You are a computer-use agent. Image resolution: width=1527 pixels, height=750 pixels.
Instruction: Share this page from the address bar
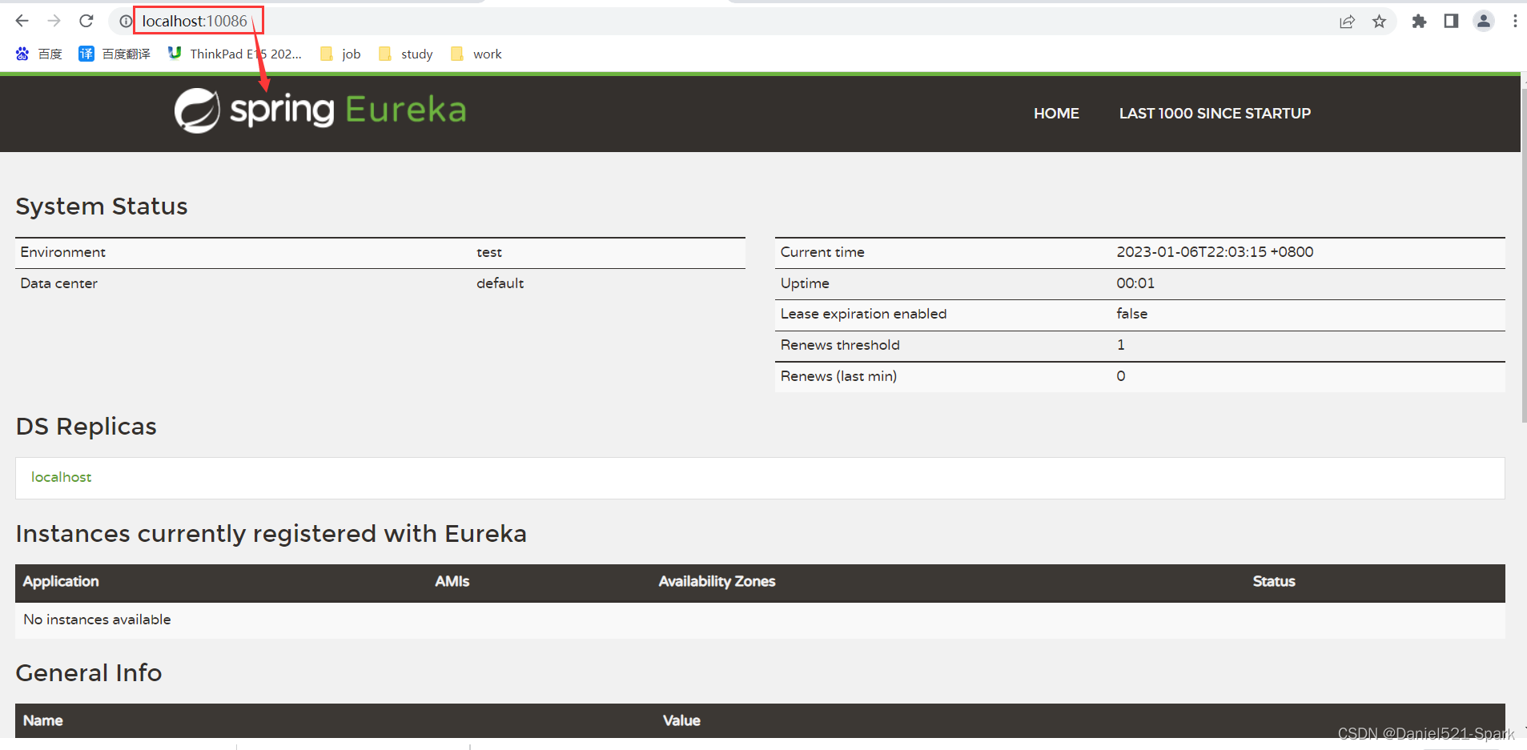(1347, 22)
